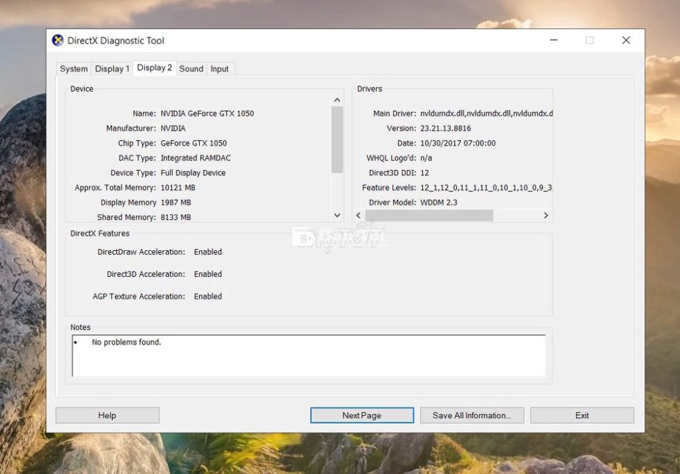Screen dimensions: 680x474
Task: Click the Driver Model value WDDM 2.3
Action: [439, 202]
